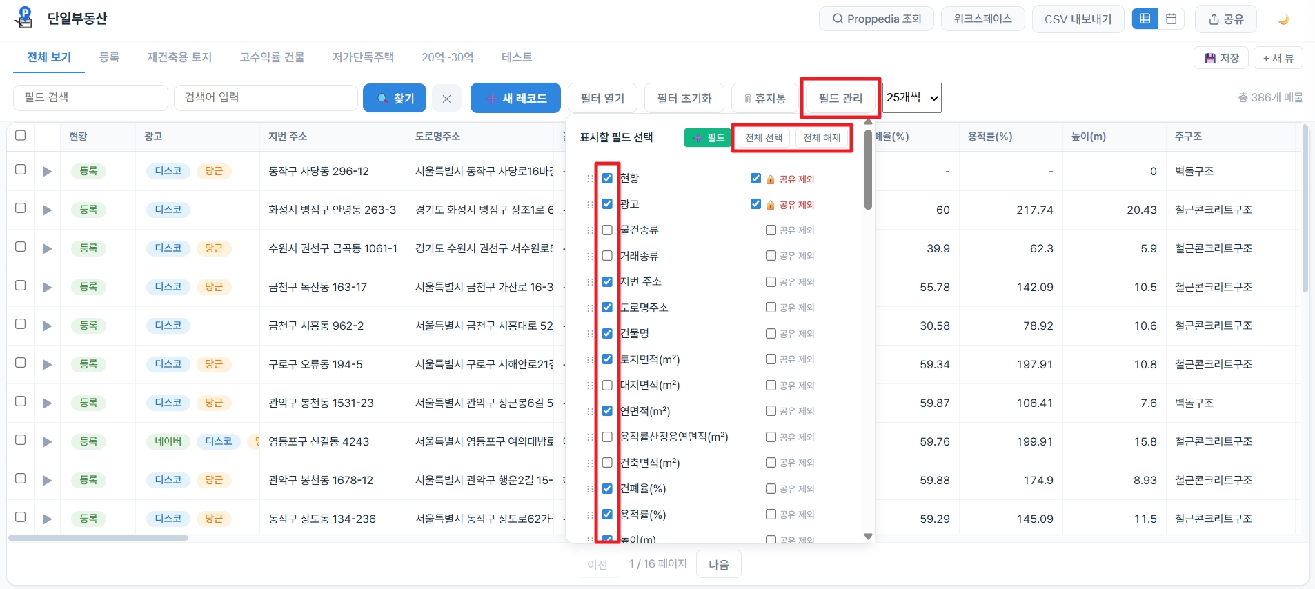1315x589 pixels.
Task: Uncheck the 광고 field visibility checkbox
Action: [x=607, y=204]
